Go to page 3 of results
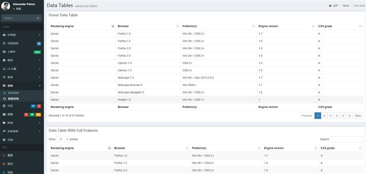 [x=330, y=116]
